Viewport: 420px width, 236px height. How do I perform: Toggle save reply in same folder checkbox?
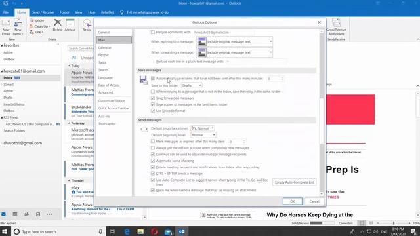153,92
